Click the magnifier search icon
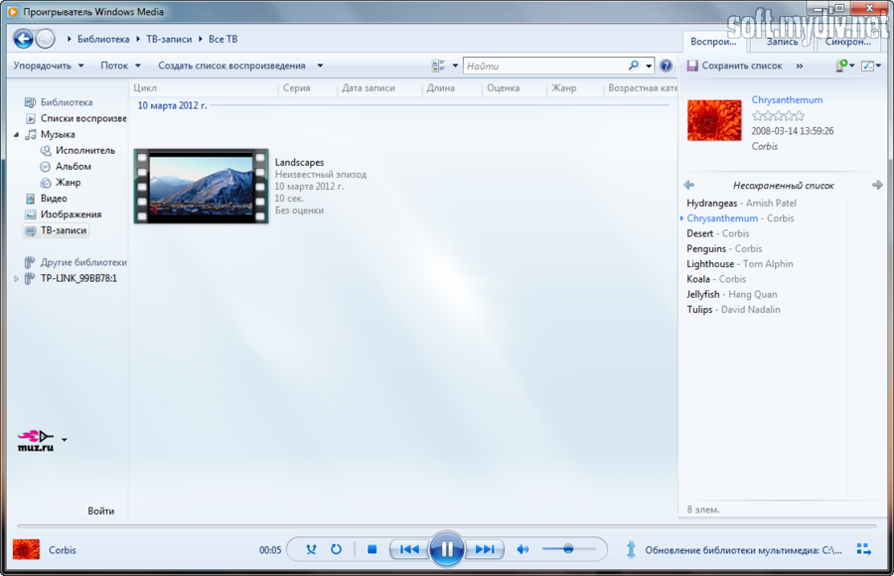Screen dimensions: 894x576 pos(634,66)
